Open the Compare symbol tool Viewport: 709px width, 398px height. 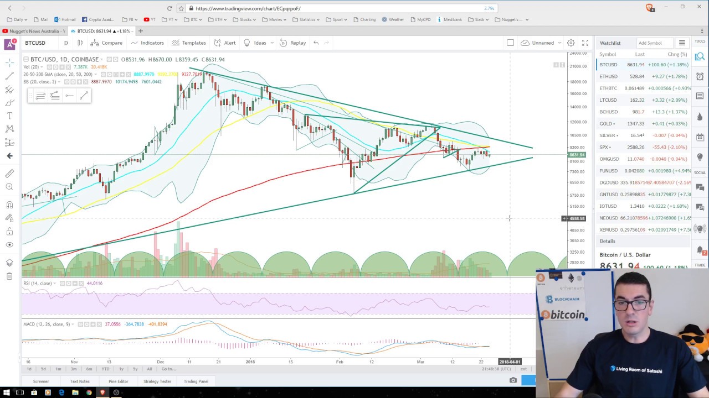[107, 43]
